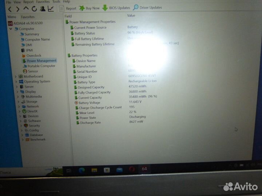
Task: Open the Tools menu
Action: [x=56, y=1]
